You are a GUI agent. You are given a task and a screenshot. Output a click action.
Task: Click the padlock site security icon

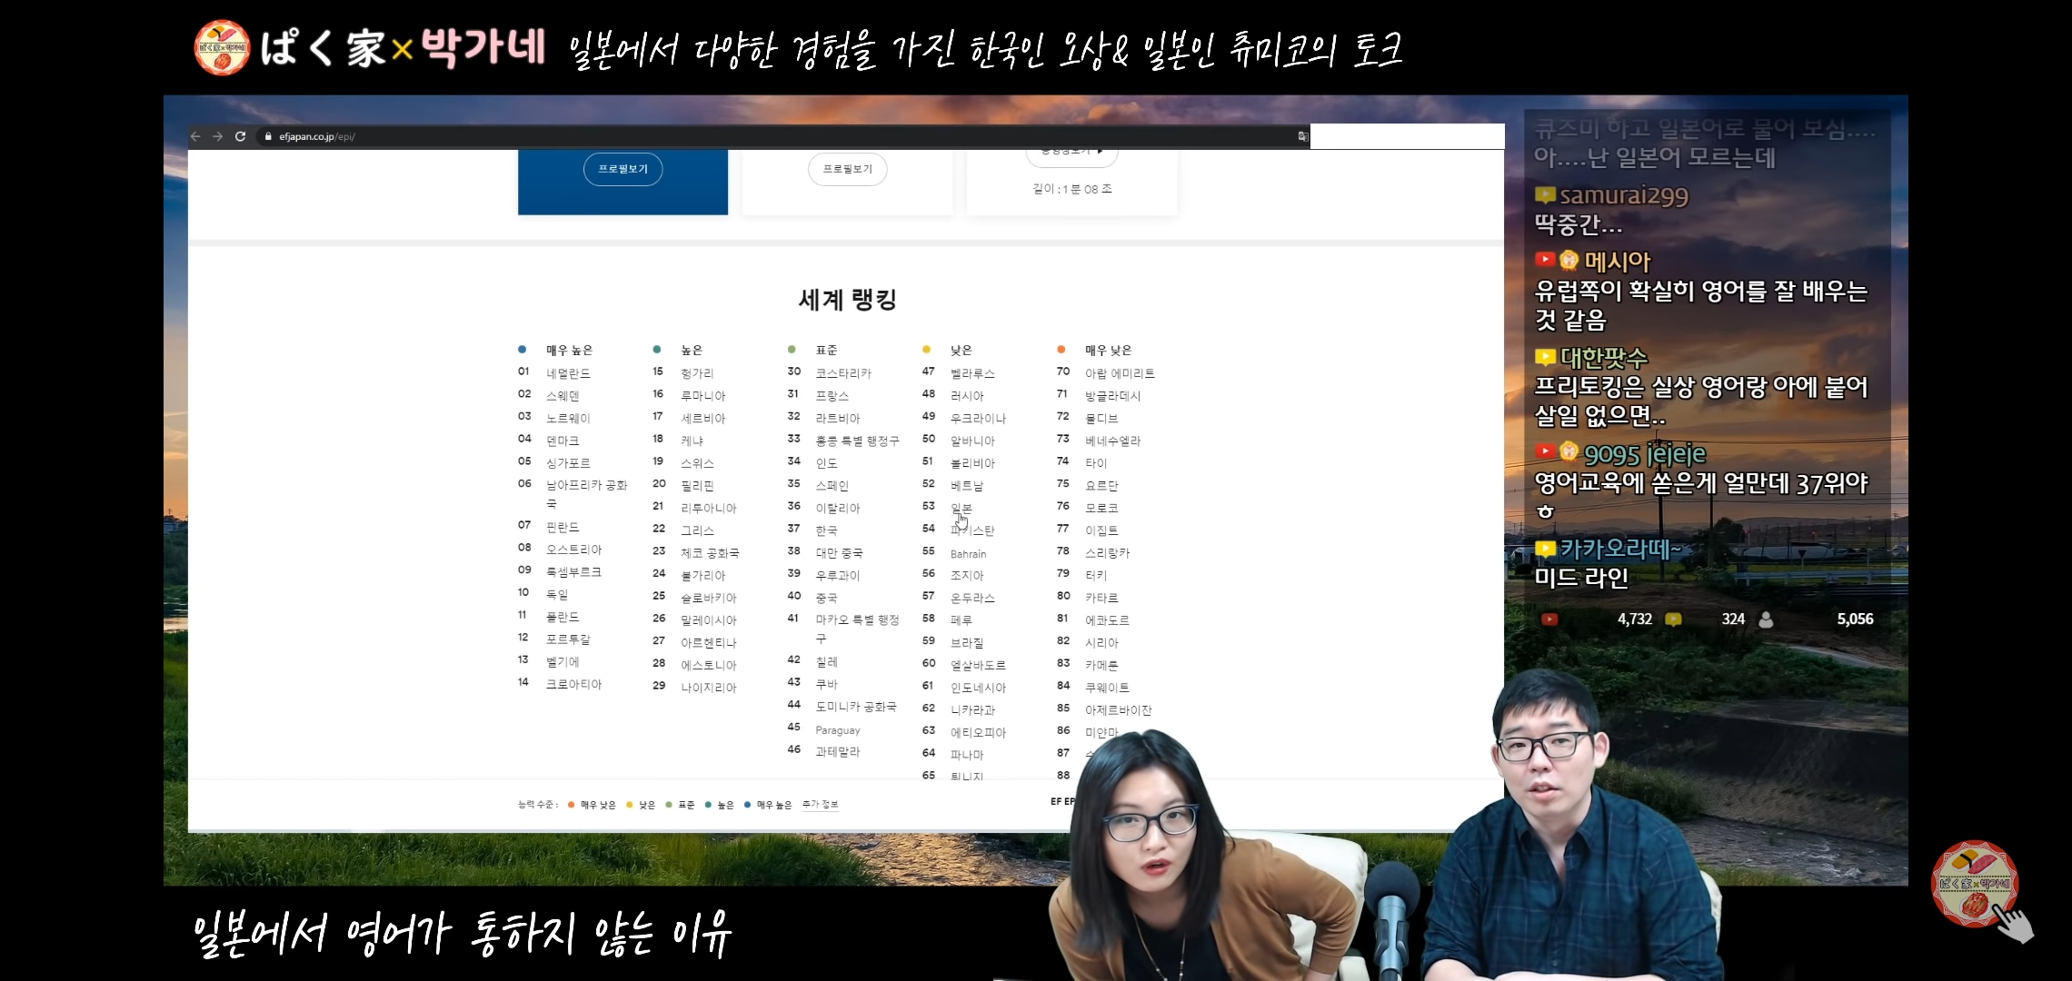coord(268,136)
